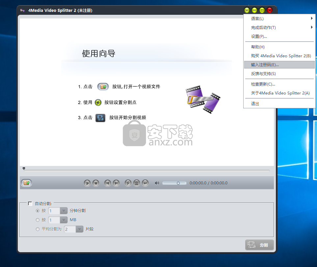317x267 pixels.
Task: Open a video file with the folder button in the control bar
Action: [x=26, y=183]
